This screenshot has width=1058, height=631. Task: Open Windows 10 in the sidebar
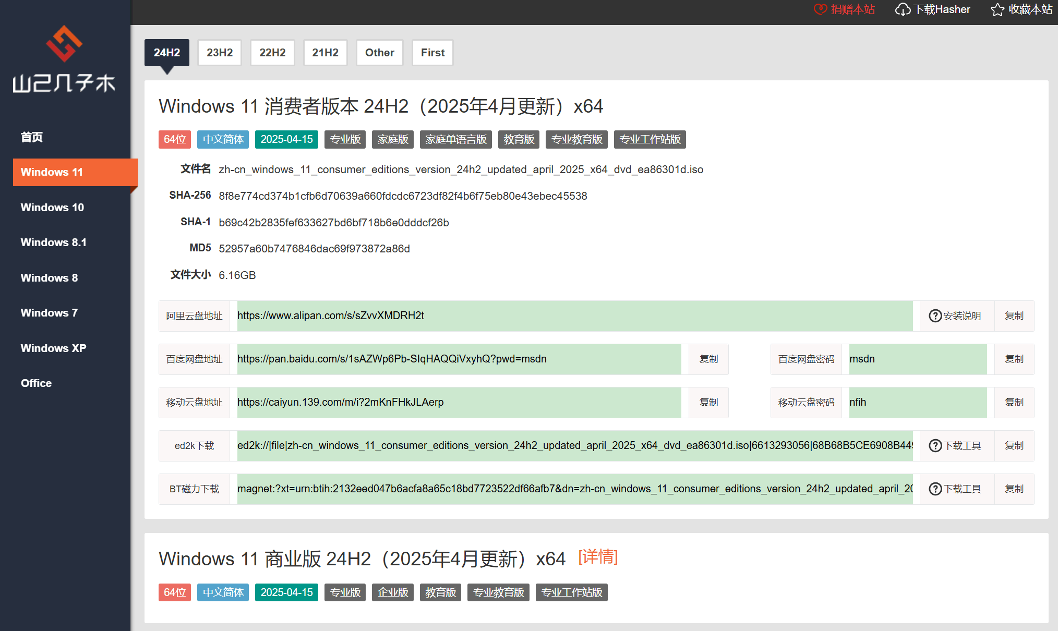click(52, 207)
